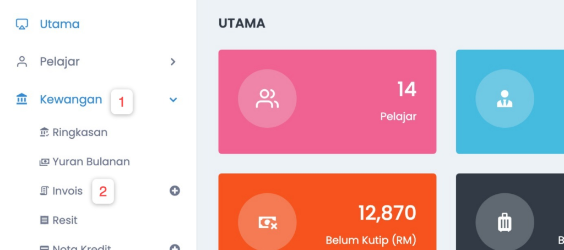This screenshot has height=250, width=564.
Task: Click the plus icon beside Nota Kredit
Action: coord(175,247)
